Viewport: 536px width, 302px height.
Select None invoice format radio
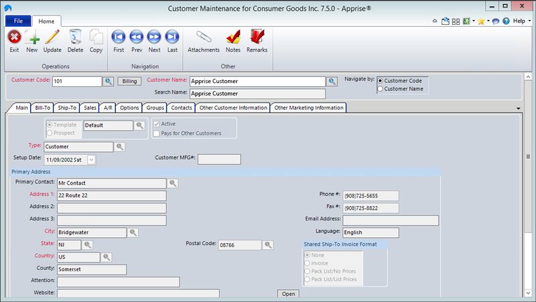click(x=307, y=255)
